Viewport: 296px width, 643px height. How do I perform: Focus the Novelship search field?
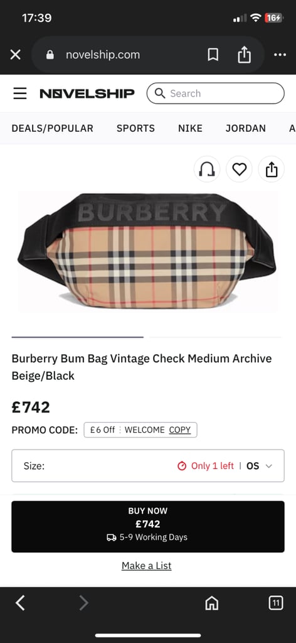click(x=215, y=94)
